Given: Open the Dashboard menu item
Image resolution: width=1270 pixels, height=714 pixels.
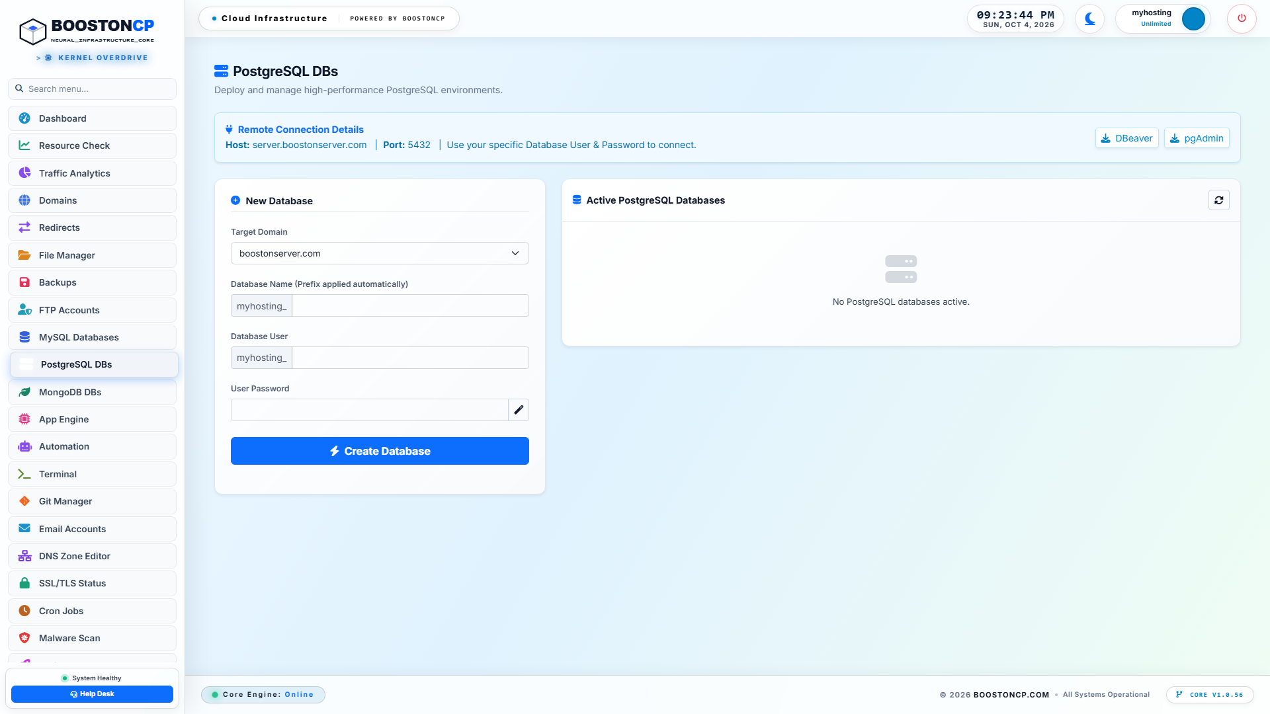Looking at the screenshot, I should point(93,118).
